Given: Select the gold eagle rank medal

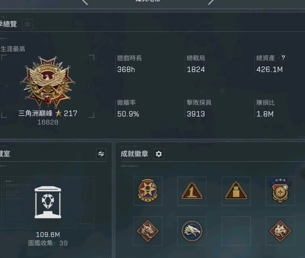Looking at the screenshot, I should point(48,82).
